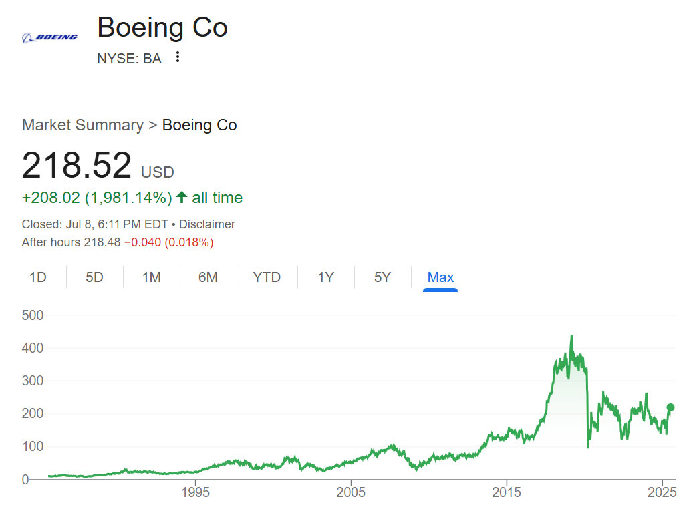Click the Boeing Co page heading

162,28
